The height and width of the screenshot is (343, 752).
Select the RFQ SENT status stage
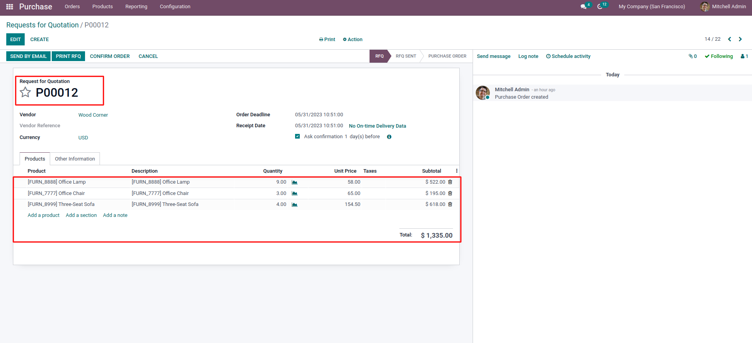pos(406,56)
